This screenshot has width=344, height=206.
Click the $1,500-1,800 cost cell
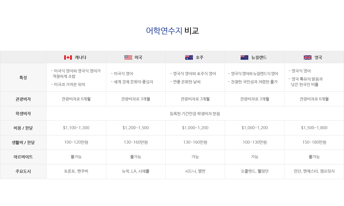[x=314, y=128]
